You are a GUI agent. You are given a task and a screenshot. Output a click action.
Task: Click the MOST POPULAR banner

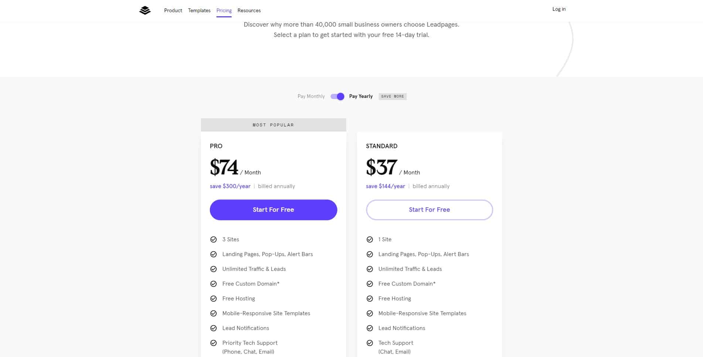click(x=273, y=125)
